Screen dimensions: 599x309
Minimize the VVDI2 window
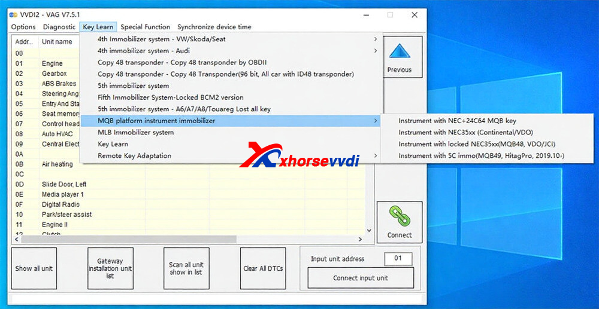point(365,15)
